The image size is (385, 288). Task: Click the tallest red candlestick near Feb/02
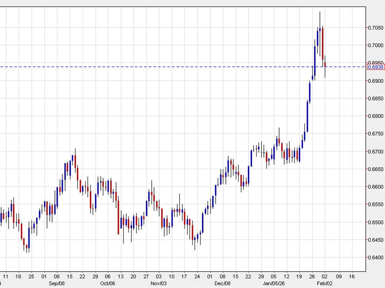point(323,43)
